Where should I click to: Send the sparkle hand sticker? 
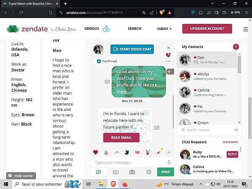160,151
